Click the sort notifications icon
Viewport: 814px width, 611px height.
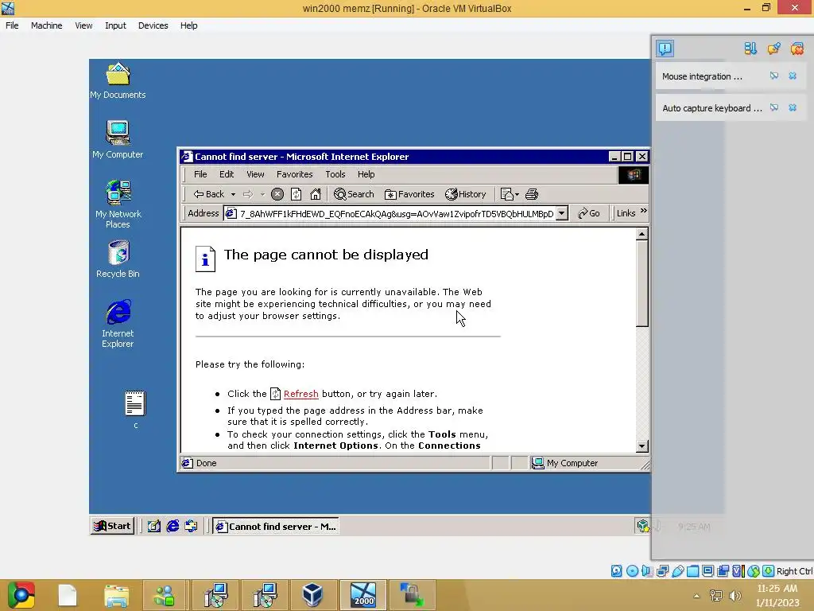750,49
